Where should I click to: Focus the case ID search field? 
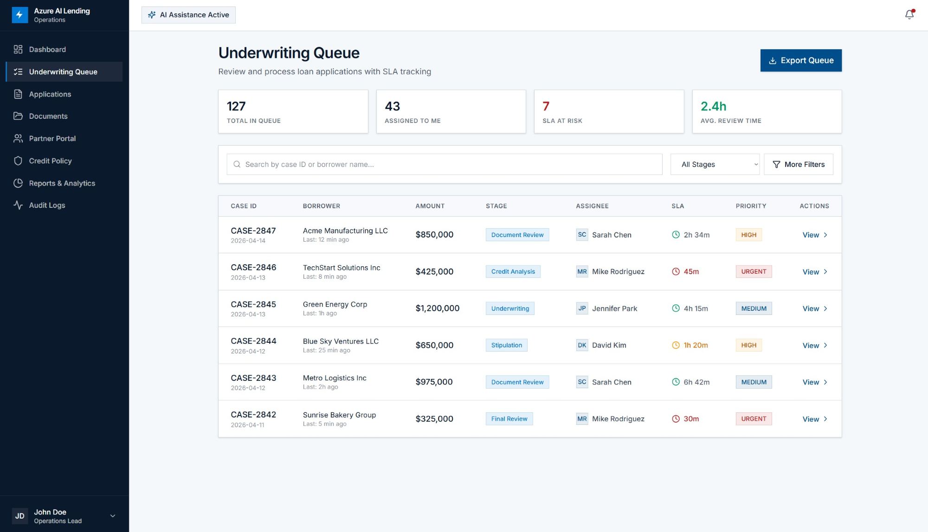coord(445,164)
